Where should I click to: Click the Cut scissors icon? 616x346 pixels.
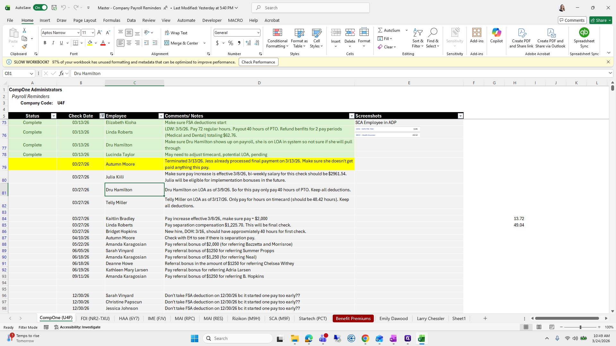coord(24,30)
